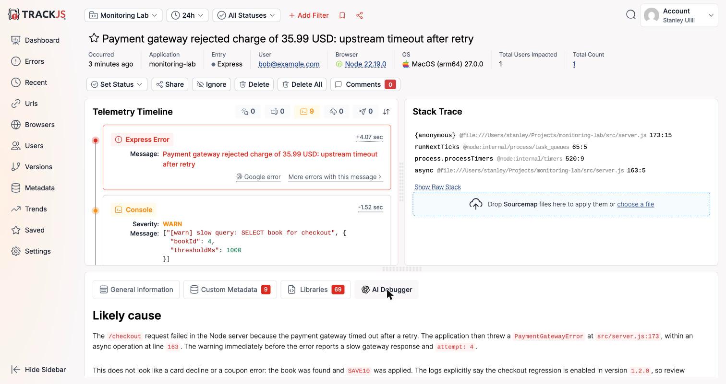Click async stack frame at 163:5
Viewport: 726px width, 384px height.
(530, 171)
